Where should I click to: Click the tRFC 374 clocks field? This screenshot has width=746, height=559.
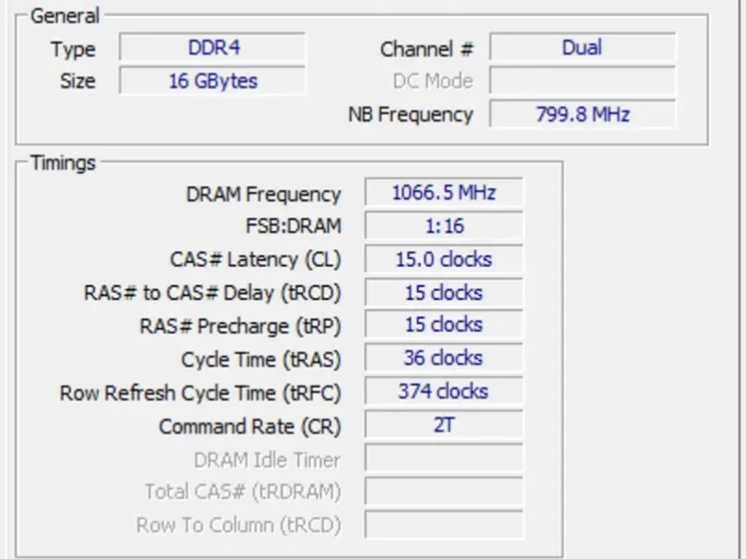(x=444, y=391)
